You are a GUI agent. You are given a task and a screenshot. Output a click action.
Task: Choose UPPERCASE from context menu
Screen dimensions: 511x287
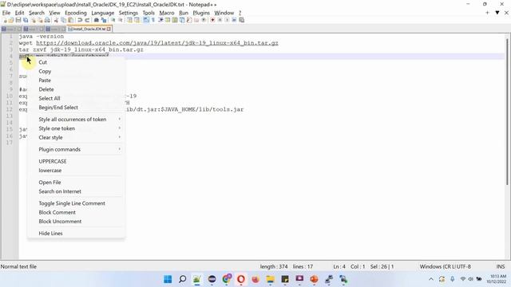53,161
